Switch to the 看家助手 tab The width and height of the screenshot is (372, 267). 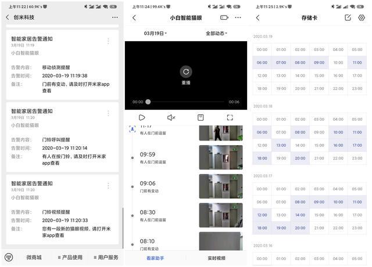pos(155,258)
